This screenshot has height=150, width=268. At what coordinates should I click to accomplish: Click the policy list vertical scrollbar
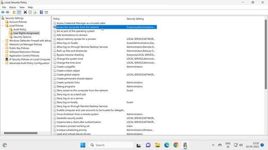coord(265,54)
